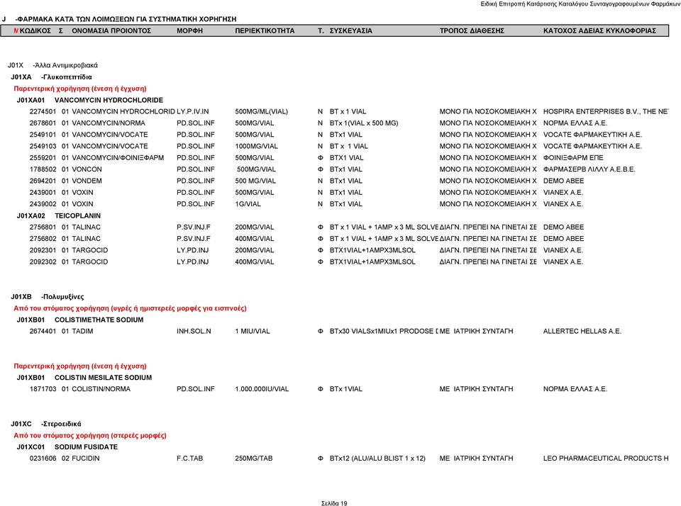This screenshot has height=506, width=681.
Task: Select the J01XB Πολυμυξίνες heading
Action: (x=48, y=297)
